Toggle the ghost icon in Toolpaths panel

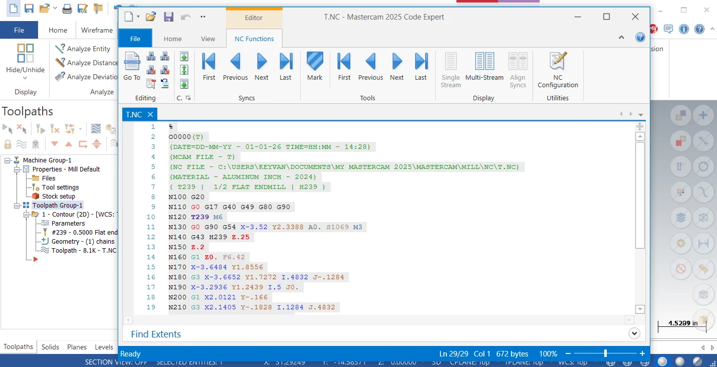pos(35,144)
